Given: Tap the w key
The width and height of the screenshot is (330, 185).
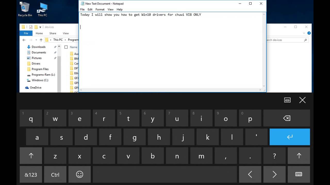Looking at the screenshot, I should [55, 118].
